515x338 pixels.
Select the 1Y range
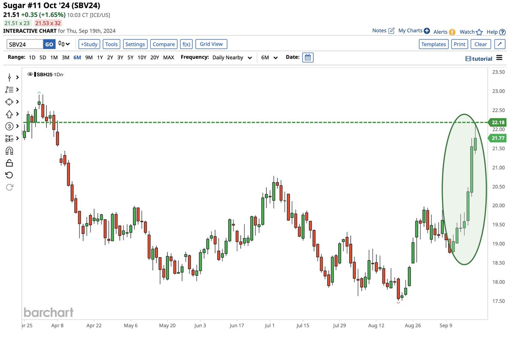point(100,57)
